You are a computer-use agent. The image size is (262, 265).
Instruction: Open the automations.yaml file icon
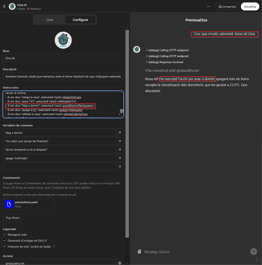click(9, 204)
